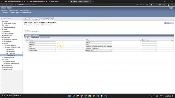This screenshot has width=175, height=98.
Task: Click the Lifecycle Modules icon
Action: click(x=3, y=33)
